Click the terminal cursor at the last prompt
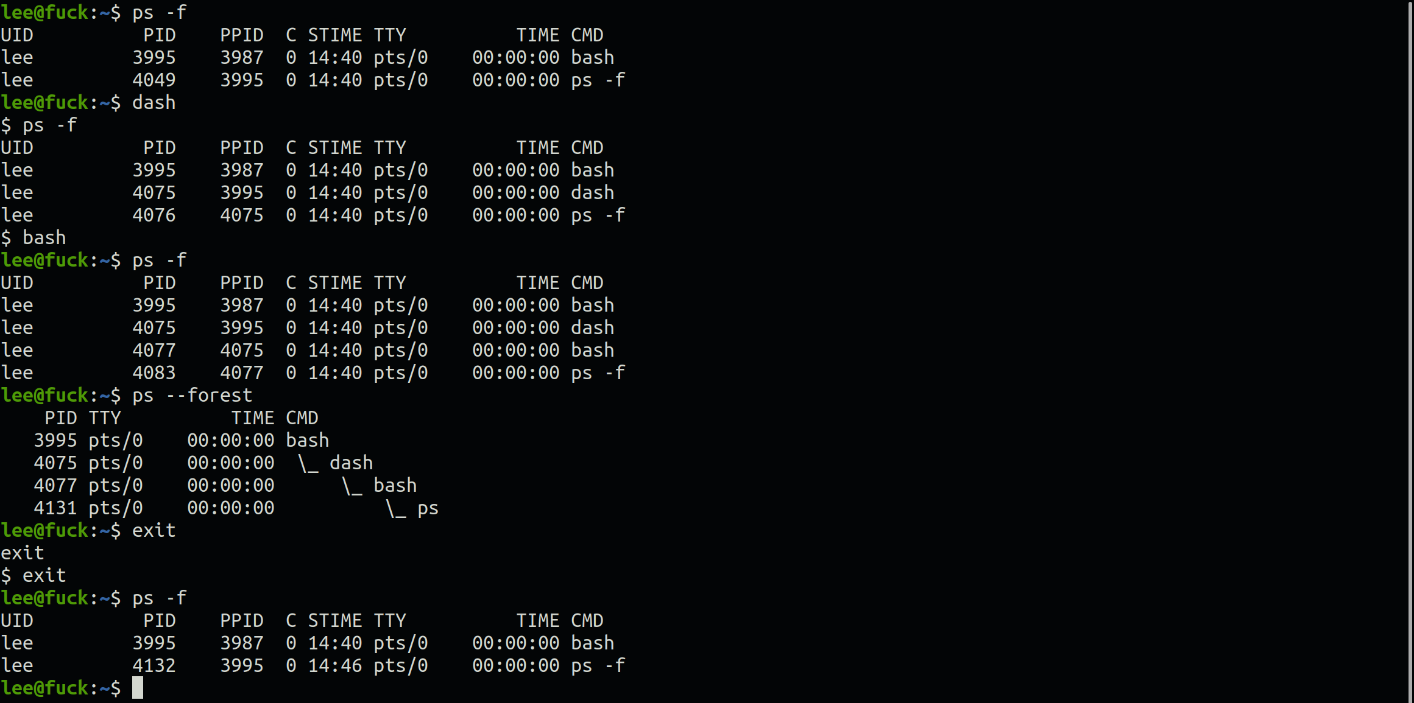The image size is (1414, 703). (138, 688)
